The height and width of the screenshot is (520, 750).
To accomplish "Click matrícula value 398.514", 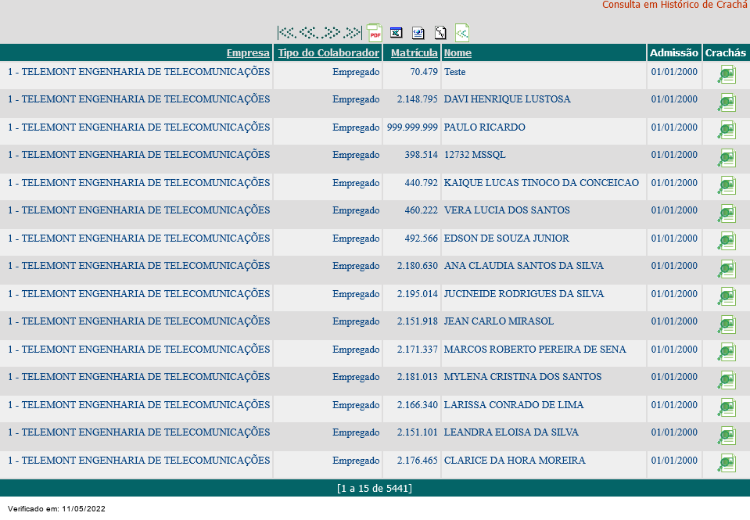I will pos(421,155).
